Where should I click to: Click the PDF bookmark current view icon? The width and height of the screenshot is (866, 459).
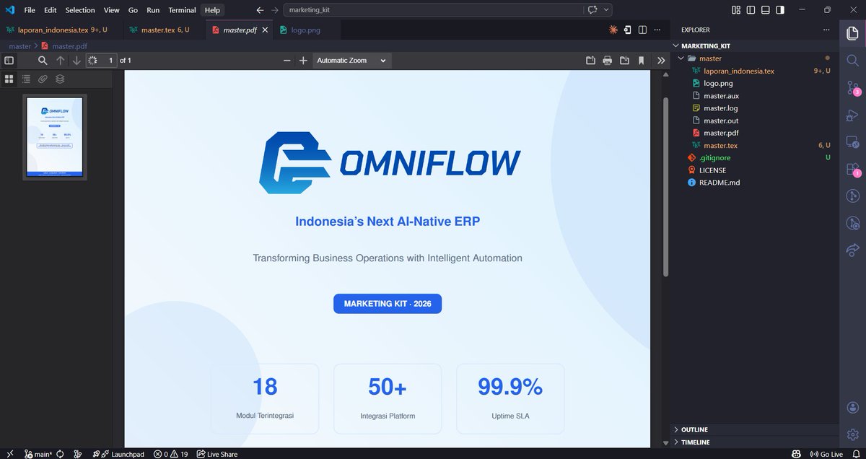(641, 61)
